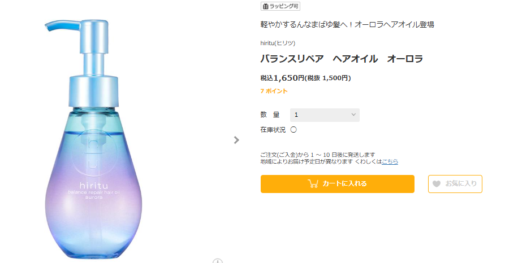
Task: Click the 在庫状況 stock status label
Action: point(273,130)
